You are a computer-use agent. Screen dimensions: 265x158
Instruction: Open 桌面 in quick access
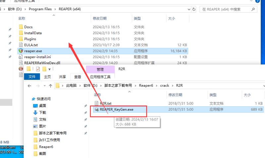(42, 106)
